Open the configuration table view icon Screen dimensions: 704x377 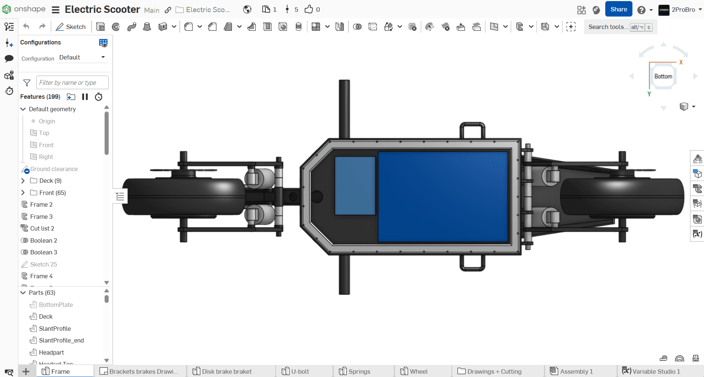coord(103,43)
